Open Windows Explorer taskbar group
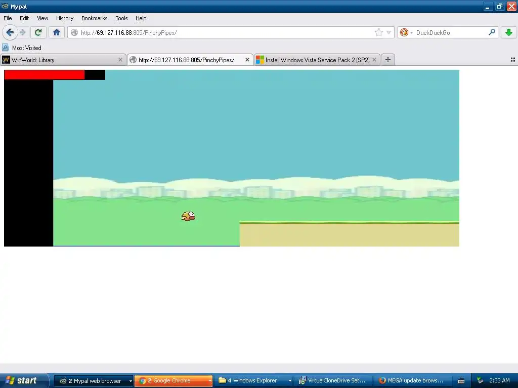The height and width of the screenshot is (388, 518). coord(254,381)
